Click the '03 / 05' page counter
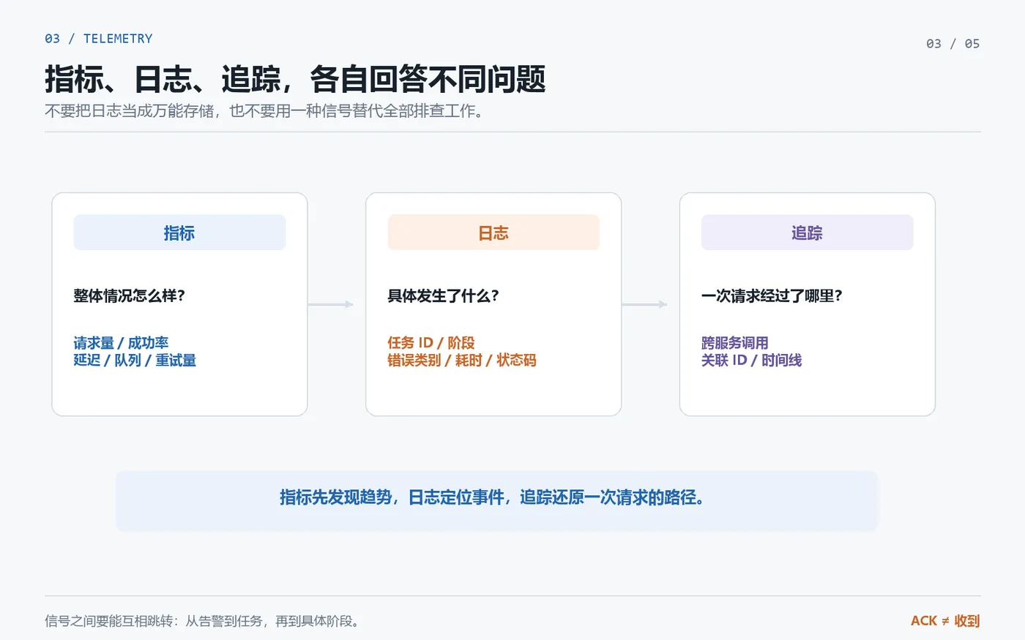Screen dimensions: 1025x640 953,44
